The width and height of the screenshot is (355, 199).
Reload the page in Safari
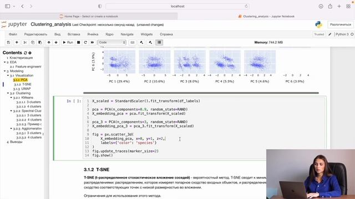(x=246, y=6)
